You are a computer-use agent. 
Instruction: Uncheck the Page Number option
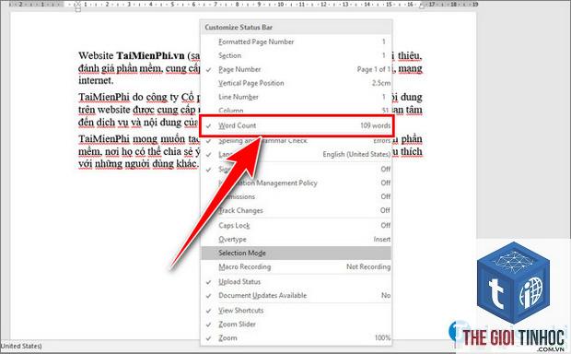point(297,69)
